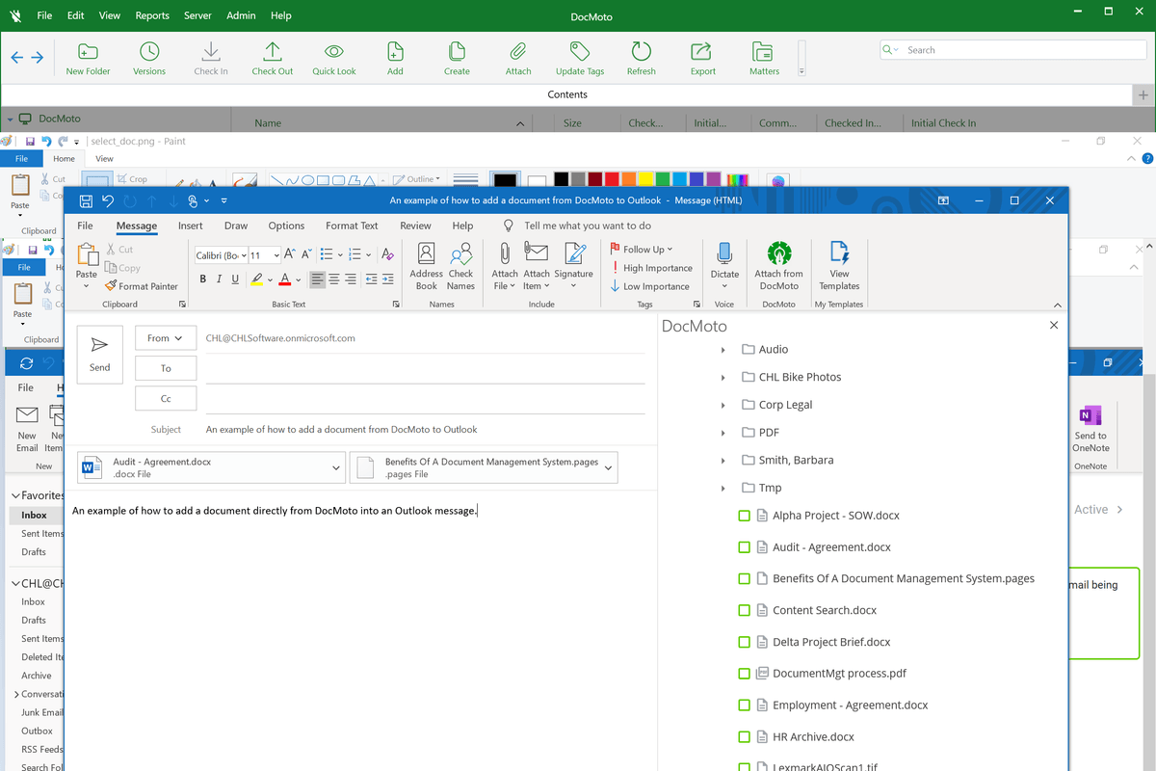
Task: Expand the Corp Legal folder
Action: pyautogui.click(x=723, y=406)
